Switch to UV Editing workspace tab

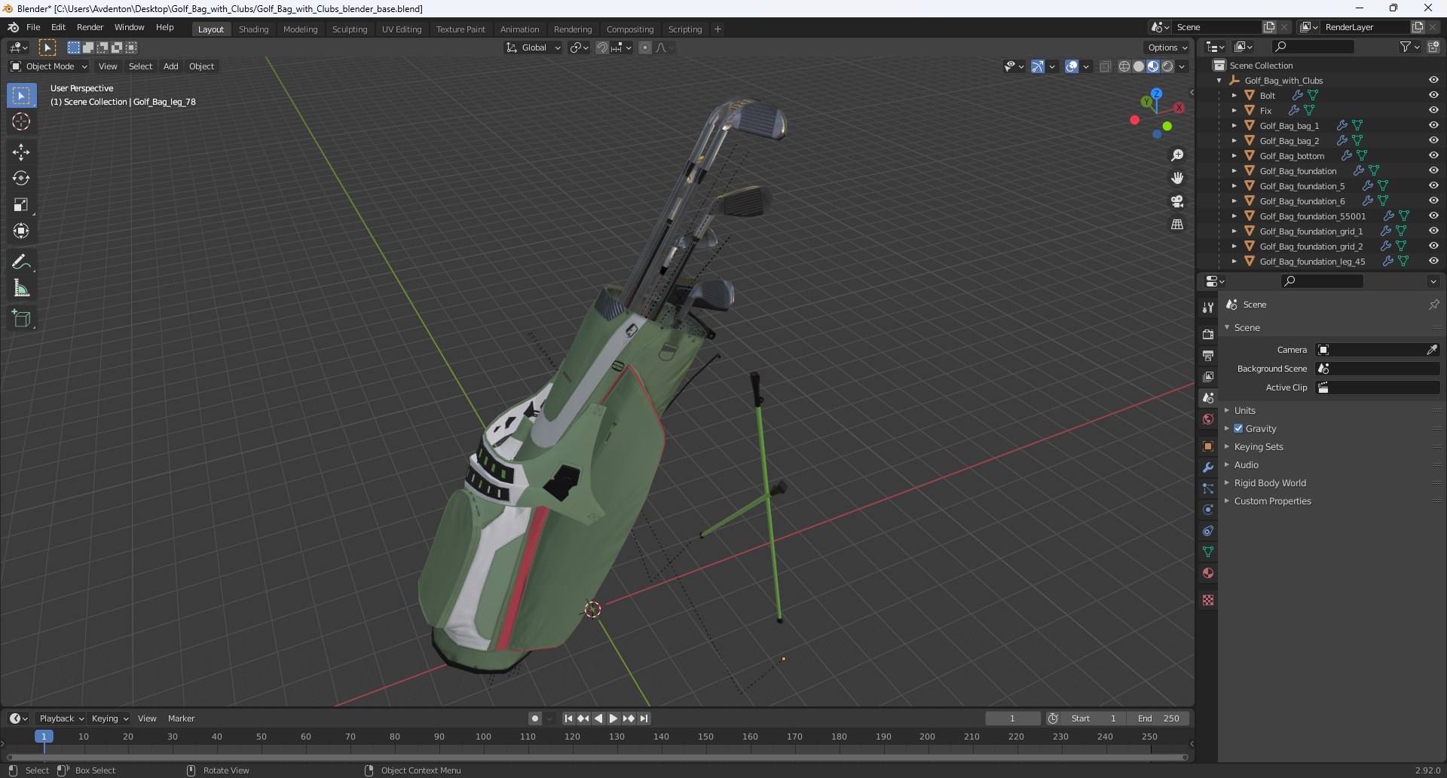click(x=401, y=29)
